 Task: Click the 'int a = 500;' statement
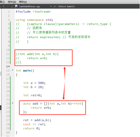pyautogui.click(x=34, y=83)
